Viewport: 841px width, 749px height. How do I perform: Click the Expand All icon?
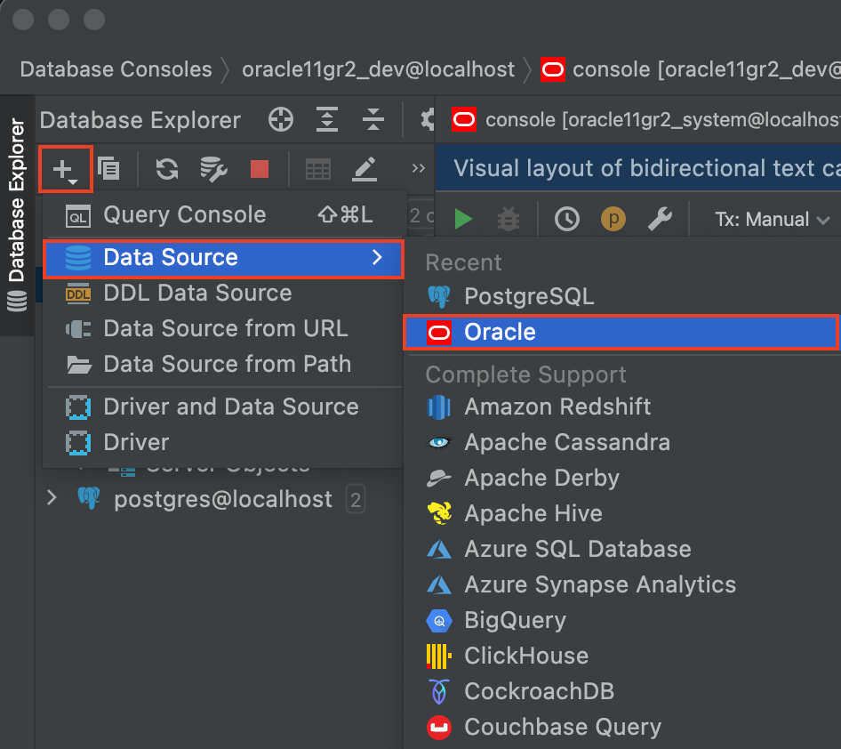(x=327, y=119)
